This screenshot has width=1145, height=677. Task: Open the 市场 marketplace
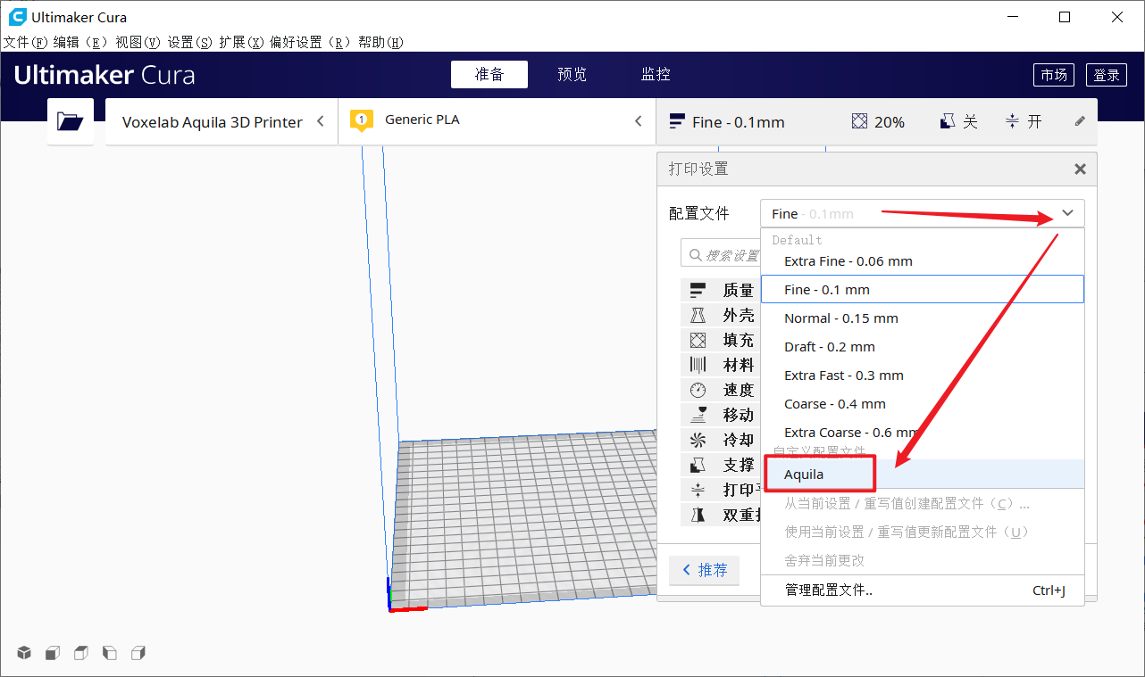1054,75
